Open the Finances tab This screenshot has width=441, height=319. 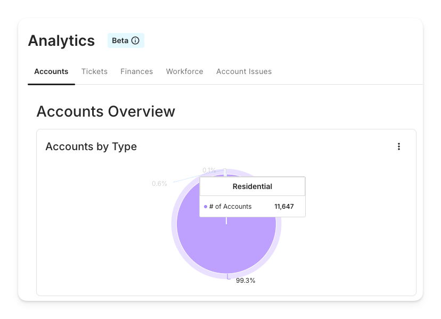click(136, 71)
